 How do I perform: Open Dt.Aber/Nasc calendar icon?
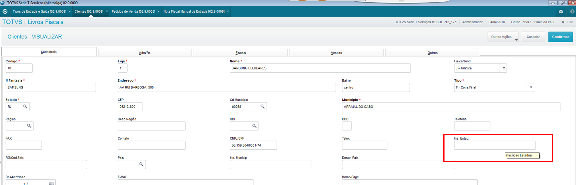pyautogui.click(x=51, y=183)
